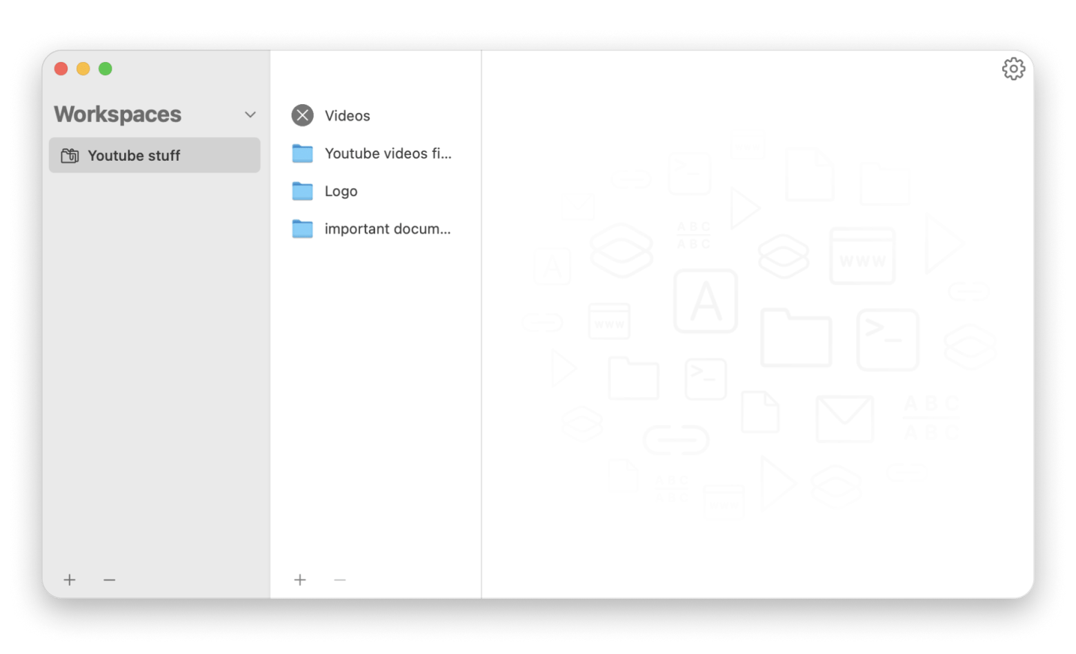Click the Logo folder icon
This screenshot has width=1076, height=654.
(302, 191)
